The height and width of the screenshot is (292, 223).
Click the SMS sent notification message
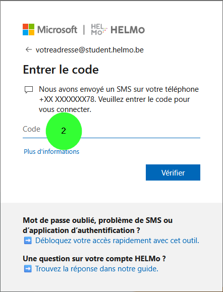click(119, 99)
